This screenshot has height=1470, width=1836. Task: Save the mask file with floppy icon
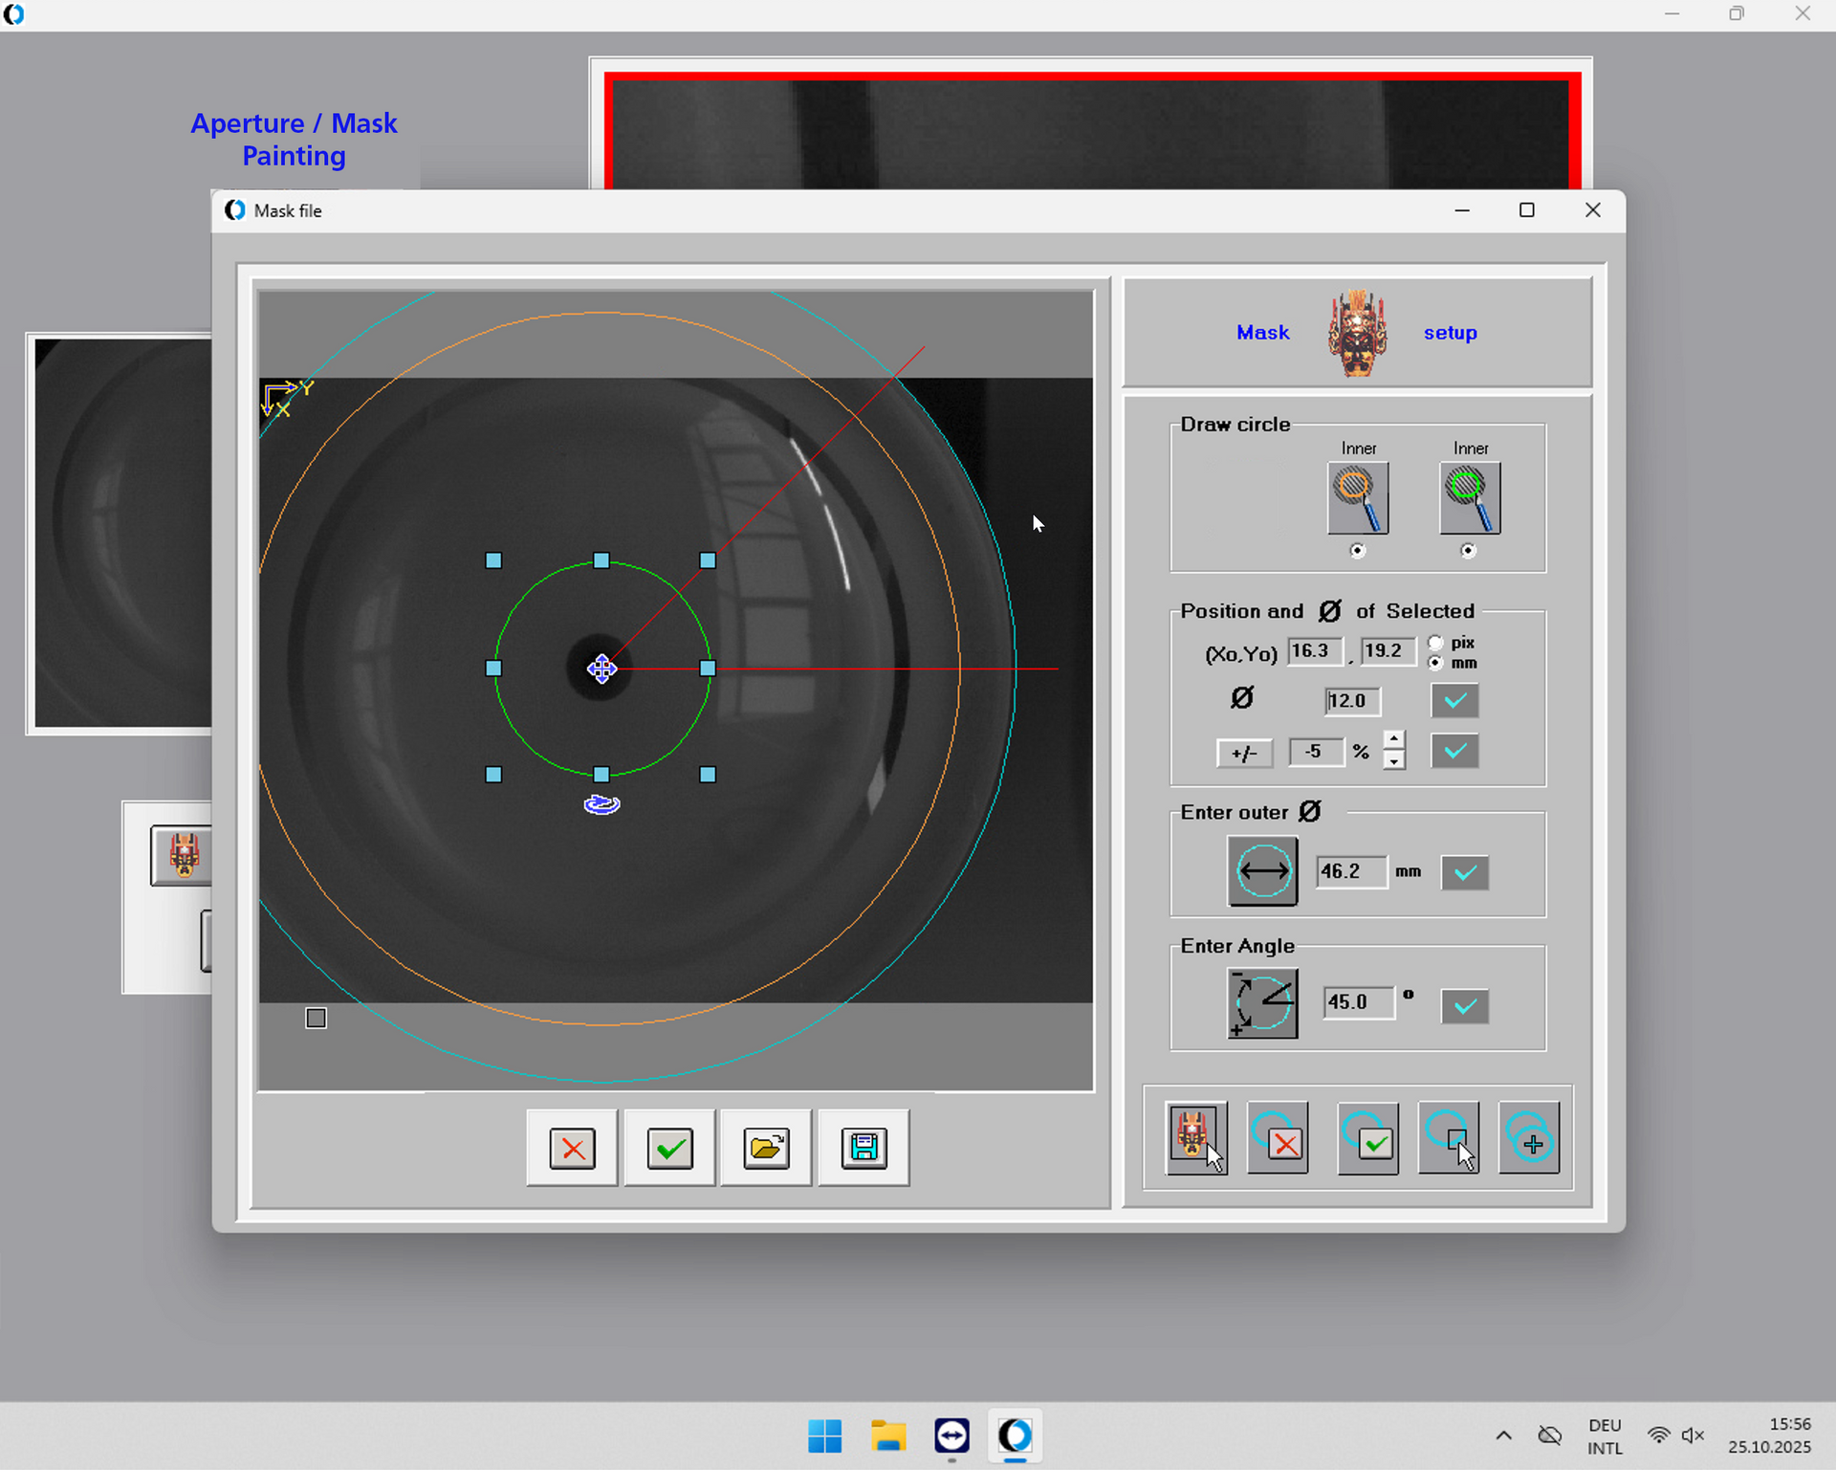(x=863, y=1148)
